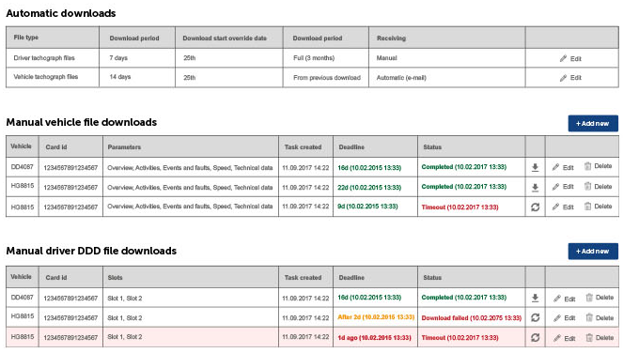Edit the Vehicle tachograph files schedule
The image size is (623, 353).
(570, 78)
